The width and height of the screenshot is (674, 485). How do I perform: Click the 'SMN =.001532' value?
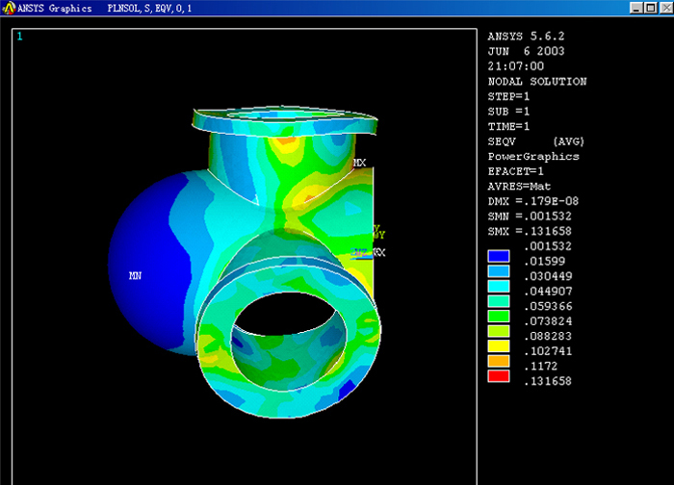(530, 217)
